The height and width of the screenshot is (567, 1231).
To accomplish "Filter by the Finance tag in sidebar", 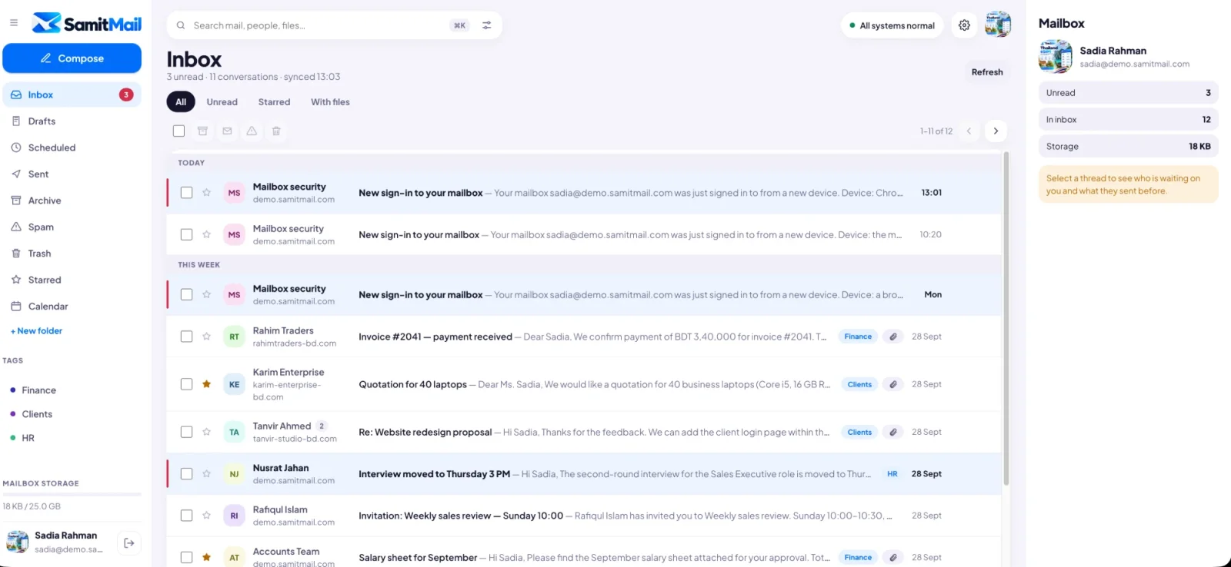I will click(72, 390).
